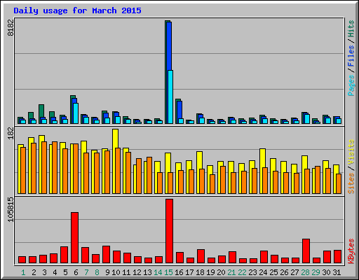359x280 pixels.
Task: Click day 24 on the x-axis
Action: (263, 272)
